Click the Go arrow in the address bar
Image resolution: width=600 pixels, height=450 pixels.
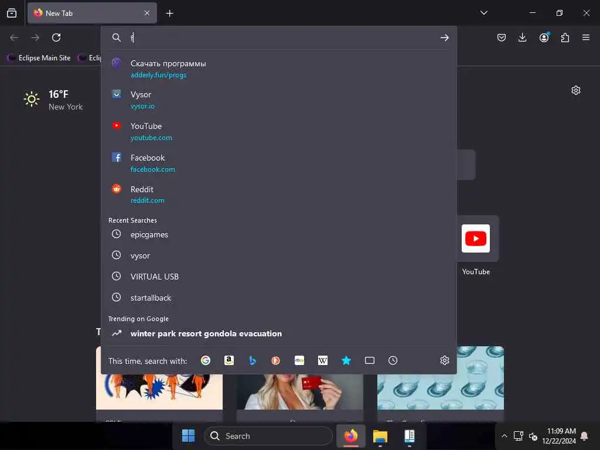pos(444,37)
